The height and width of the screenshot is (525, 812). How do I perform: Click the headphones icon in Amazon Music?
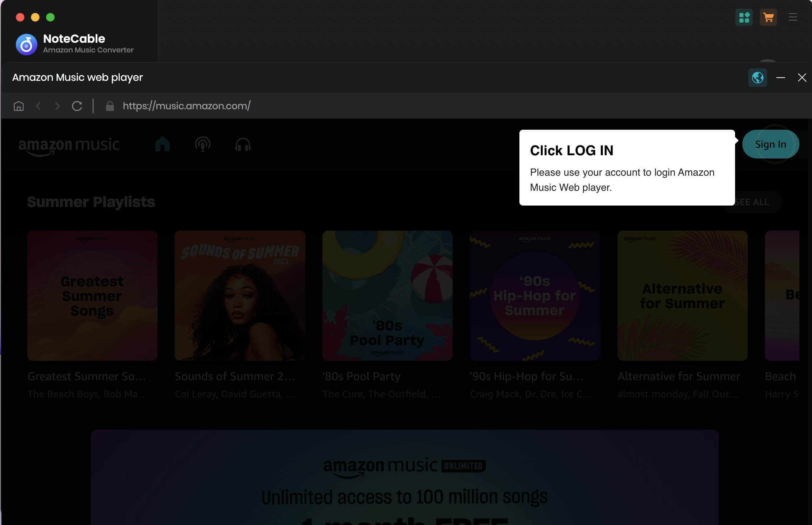pos(242,144)
